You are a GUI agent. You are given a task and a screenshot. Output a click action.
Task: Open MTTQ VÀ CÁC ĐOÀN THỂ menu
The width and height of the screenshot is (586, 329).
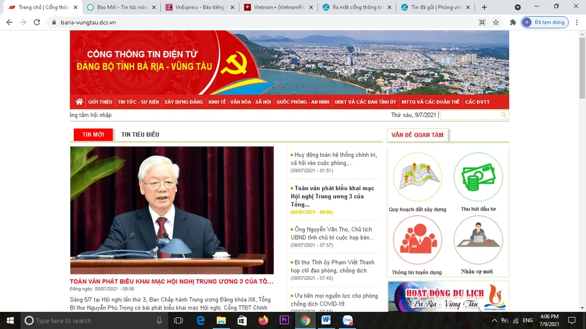[431, 102]
